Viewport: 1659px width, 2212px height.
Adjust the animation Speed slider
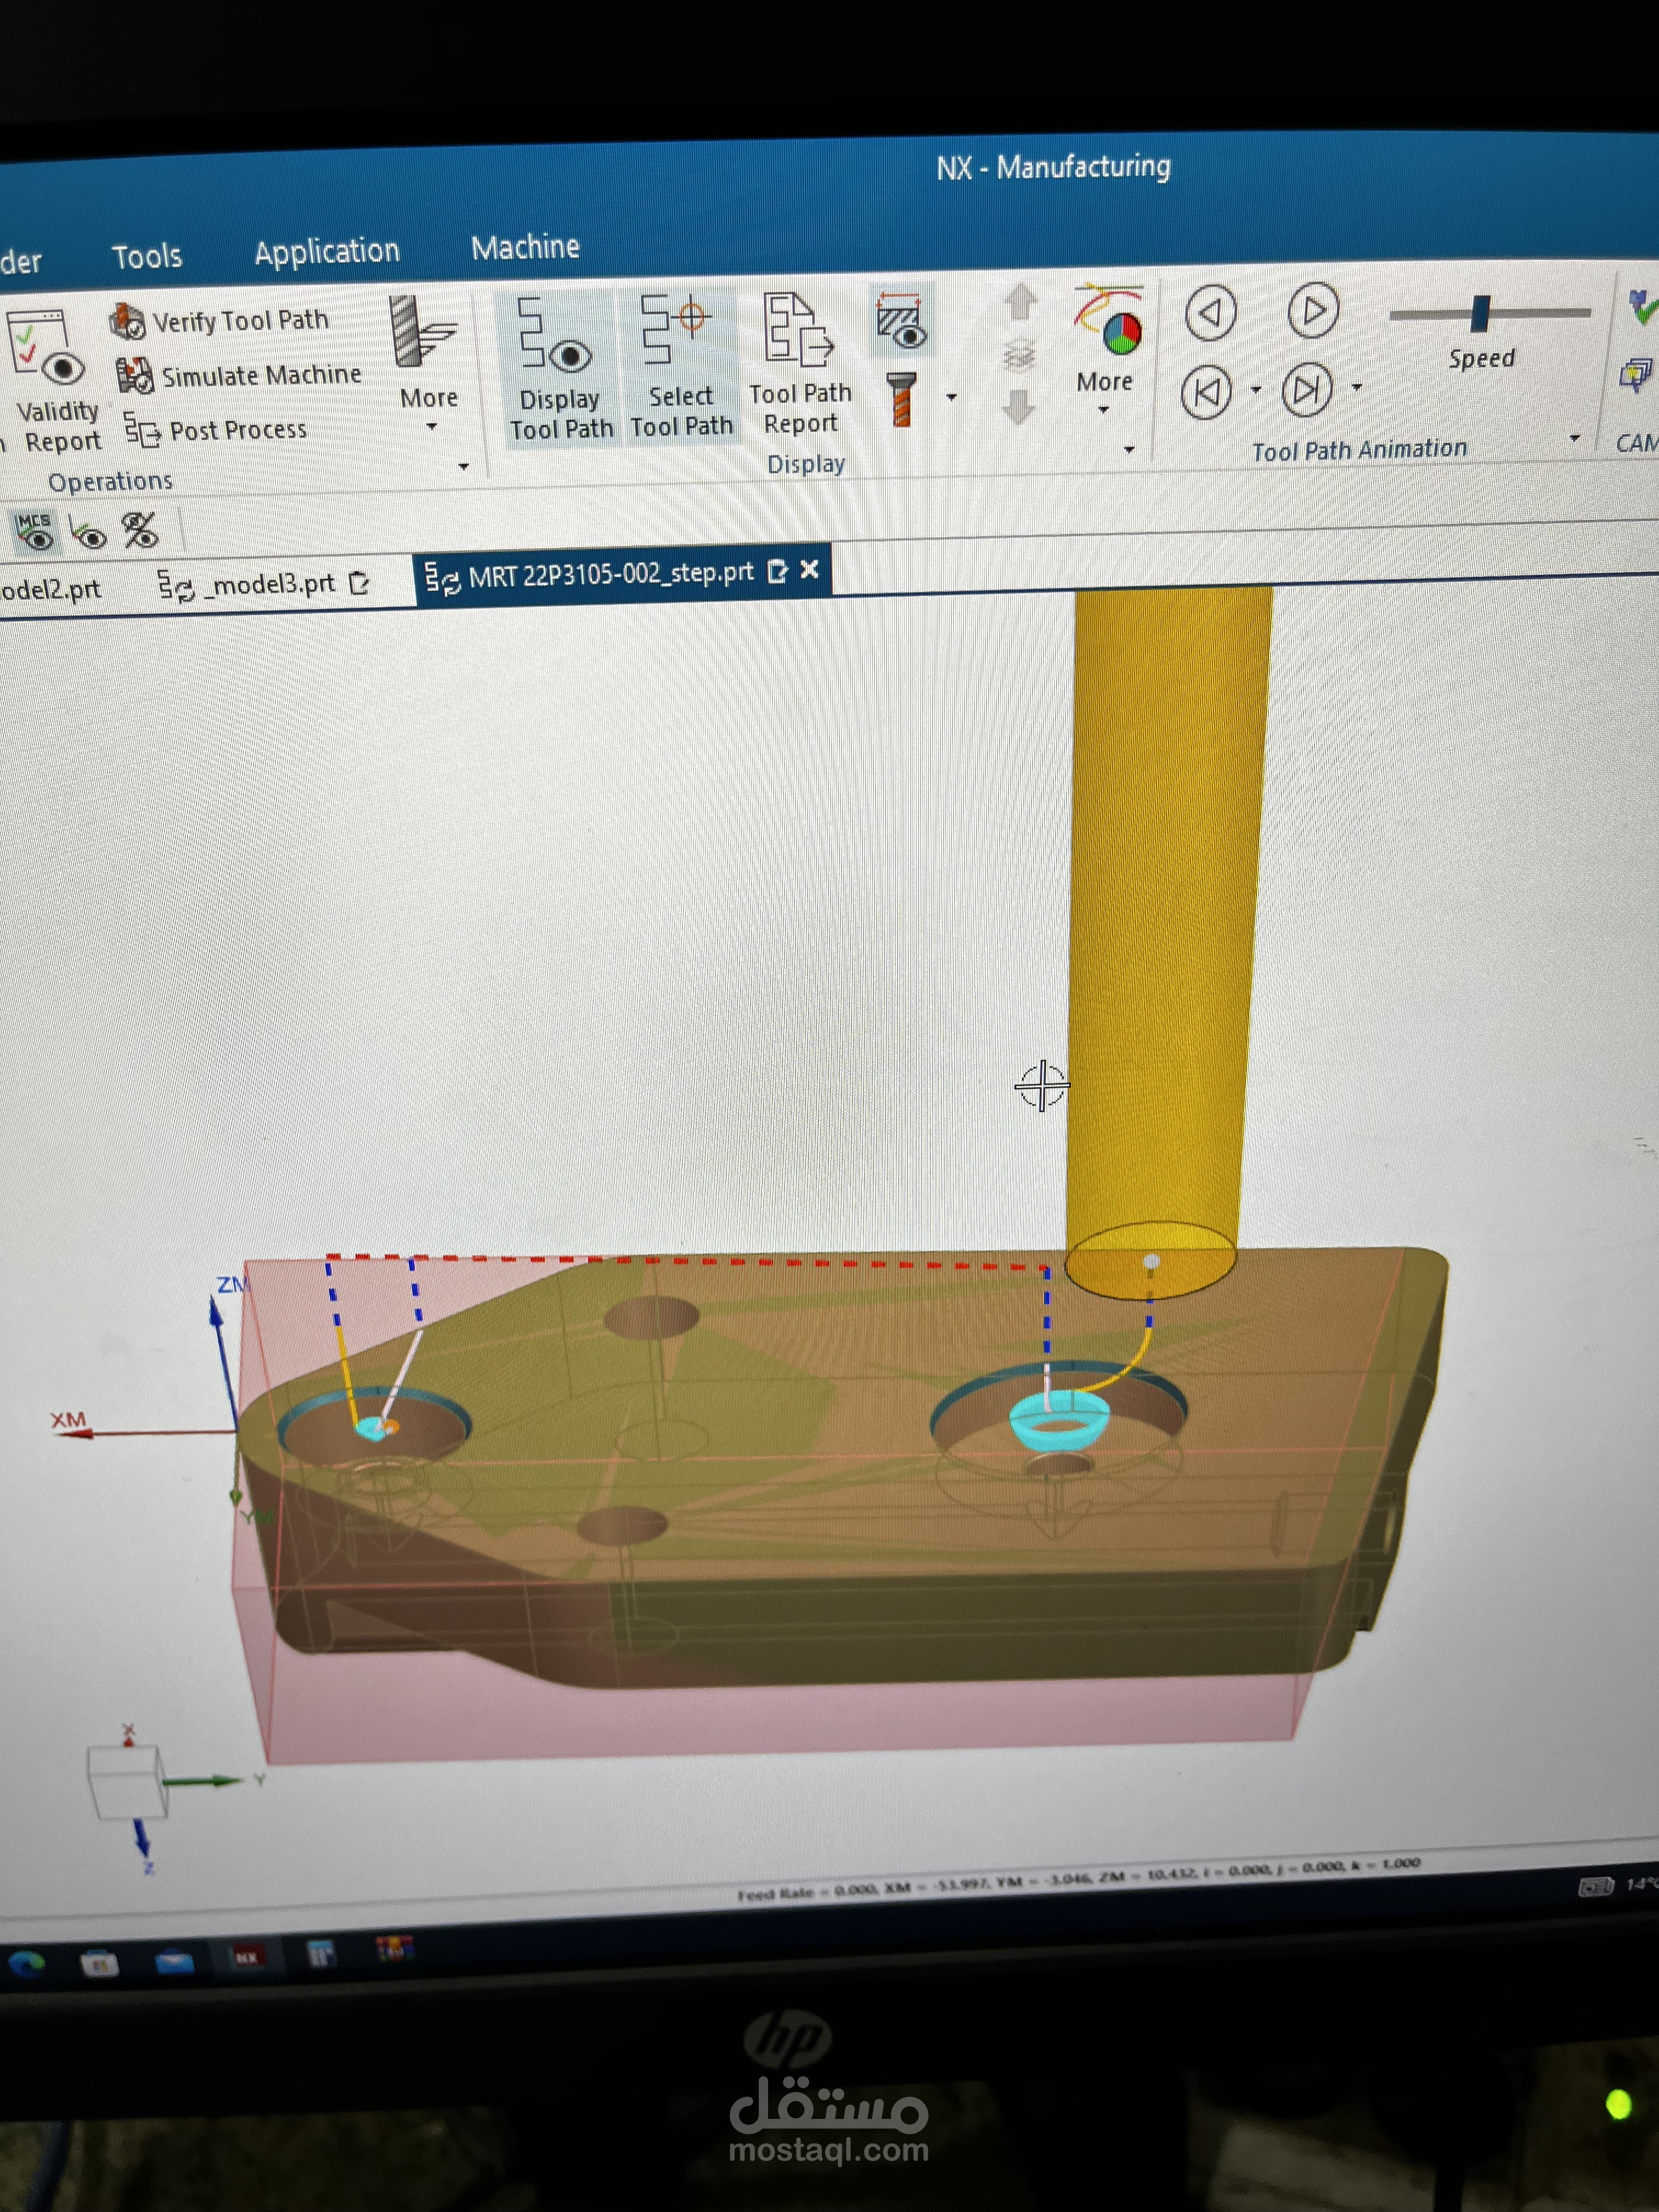click(1481, 313)
